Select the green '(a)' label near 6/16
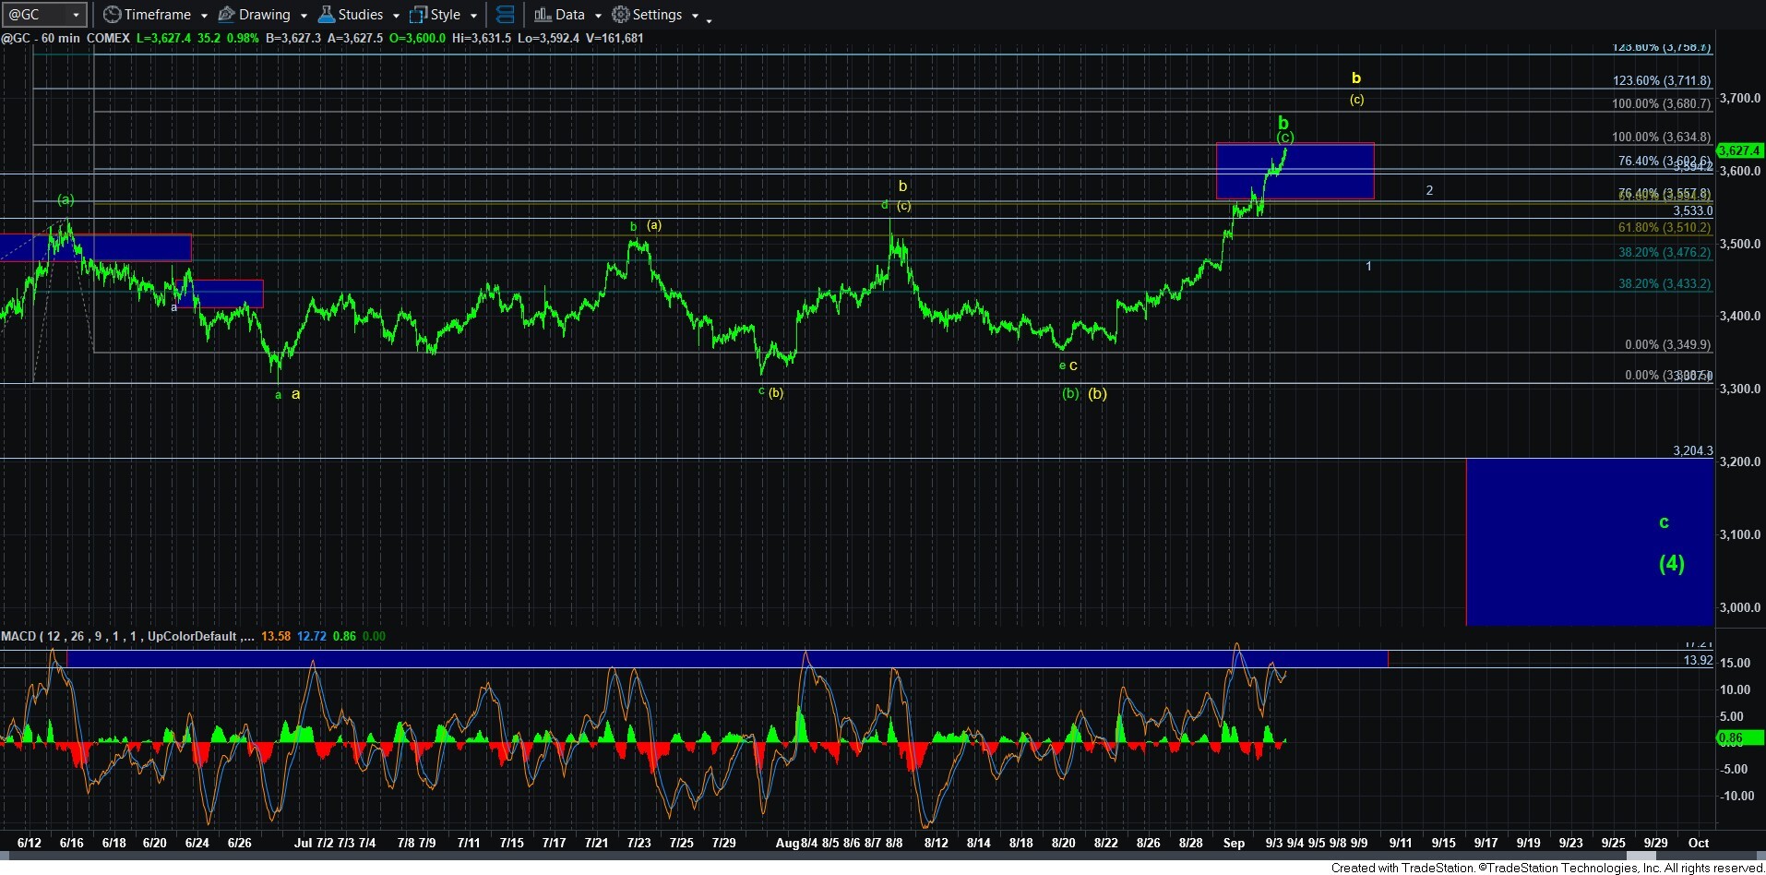The image size is (1766, 875). (x=66, y=199)
